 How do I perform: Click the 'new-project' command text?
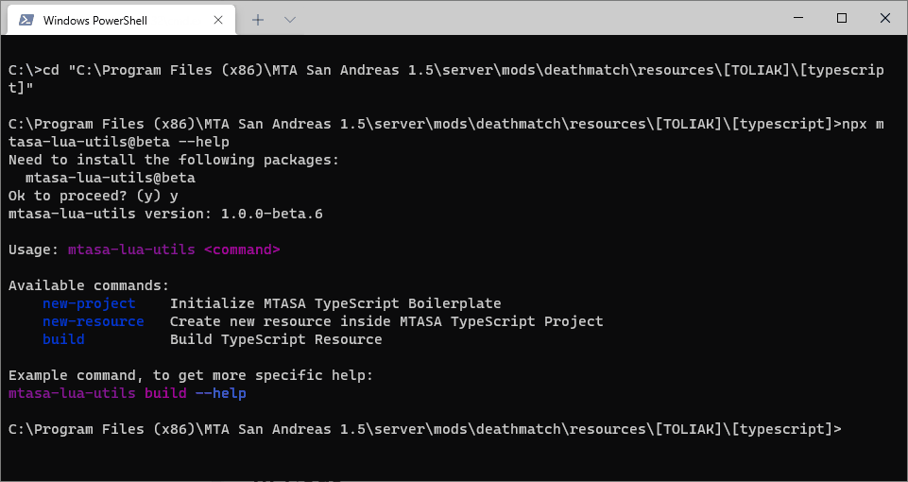pyautogui.click(x=89, y=303)
